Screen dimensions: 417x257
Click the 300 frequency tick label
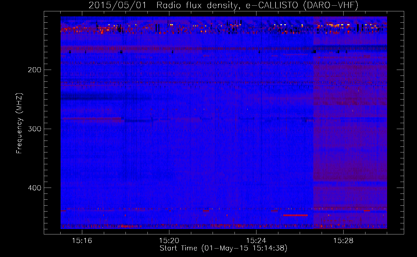[x=35, y=129]
